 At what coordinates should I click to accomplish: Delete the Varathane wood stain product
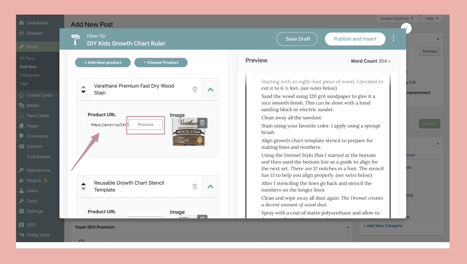click(x=195, y=89)
